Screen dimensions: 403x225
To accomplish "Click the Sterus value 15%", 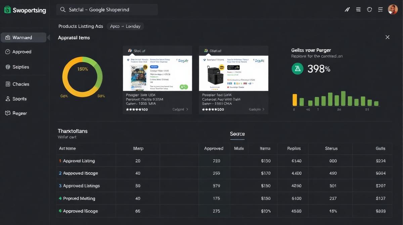I will 333,211.
